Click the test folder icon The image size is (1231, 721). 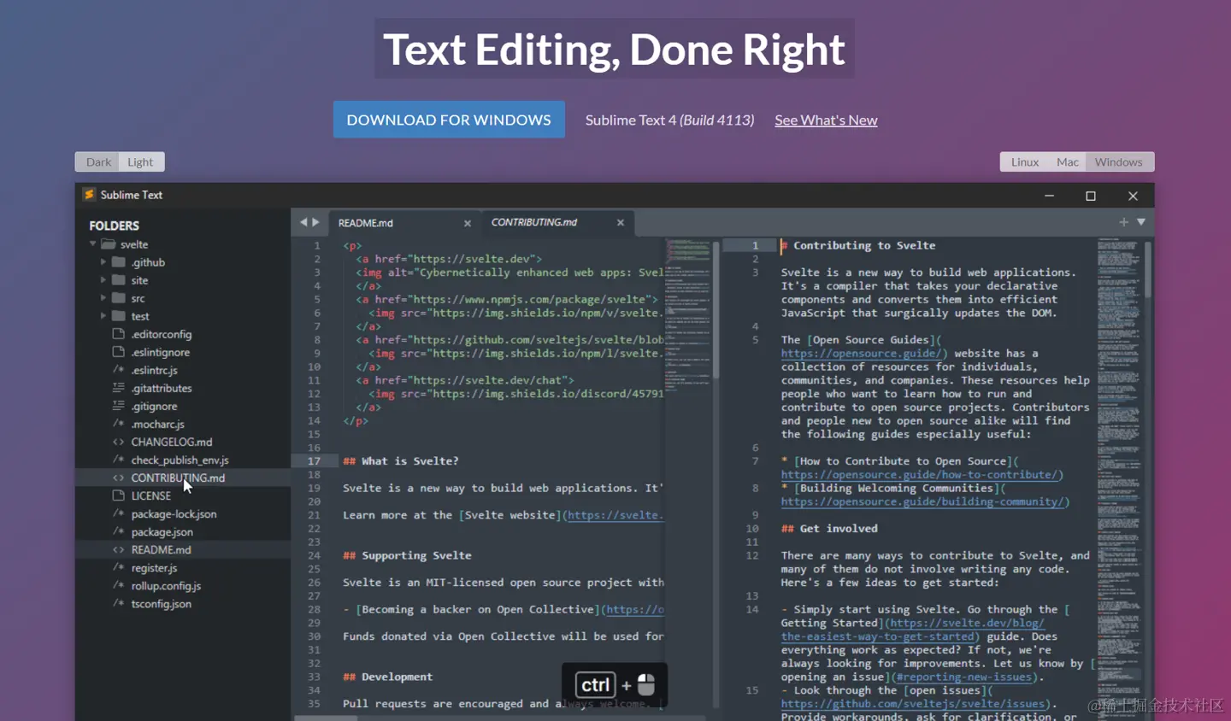click(x=119, y=316)
